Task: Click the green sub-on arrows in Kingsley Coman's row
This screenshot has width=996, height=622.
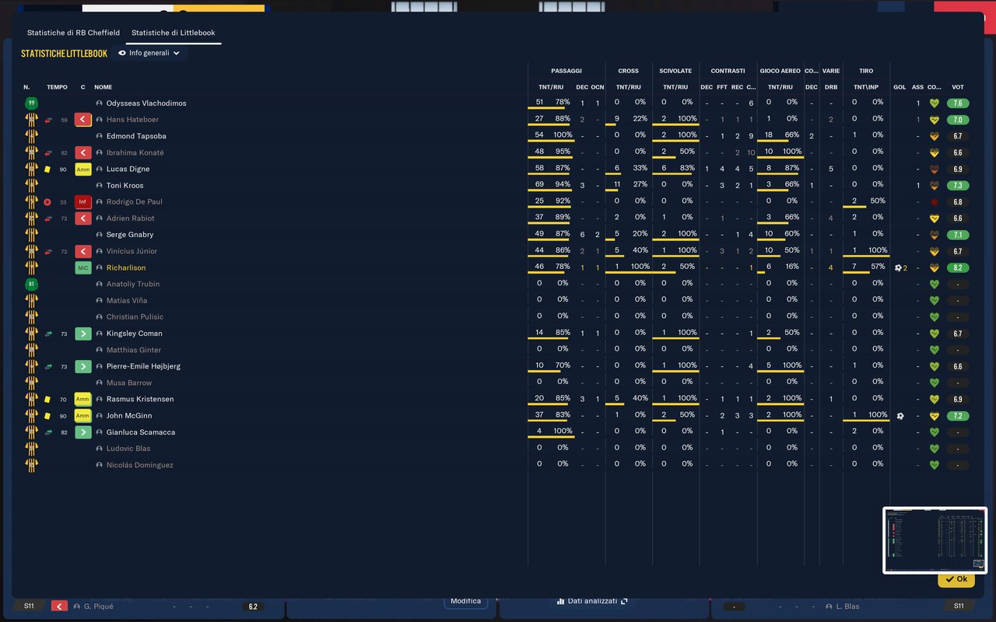Action: pos(48,334)
